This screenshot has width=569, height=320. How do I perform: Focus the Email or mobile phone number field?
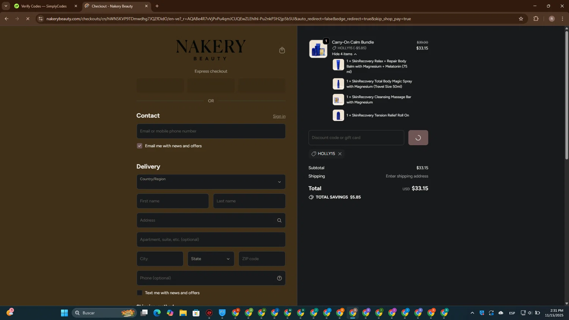click(211, 131)
